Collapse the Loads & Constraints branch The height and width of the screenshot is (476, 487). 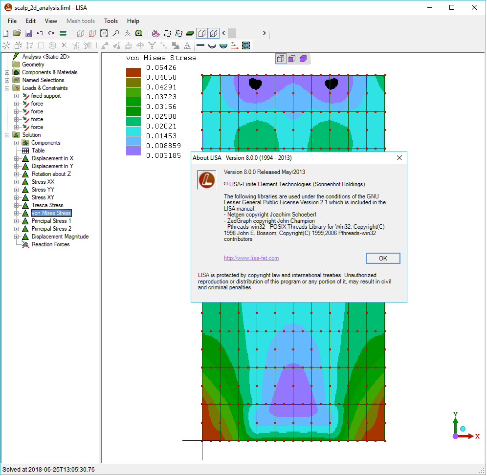[7, 88]
